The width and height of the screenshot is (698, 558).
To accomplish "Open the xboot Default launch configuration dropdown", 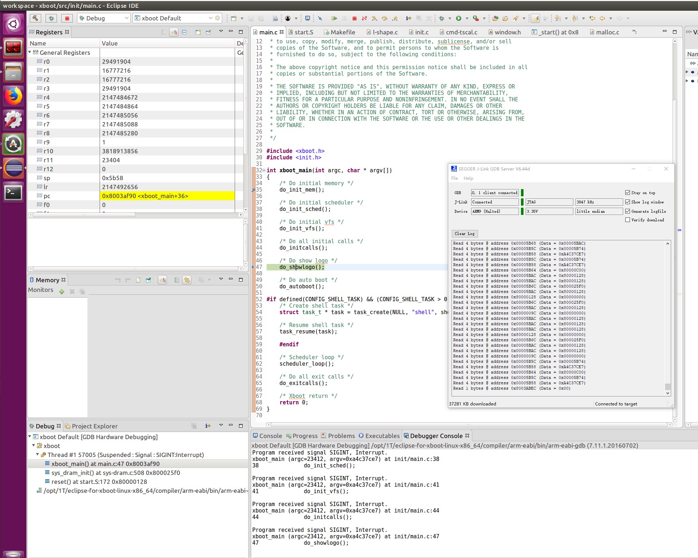I will pos(173,18).
